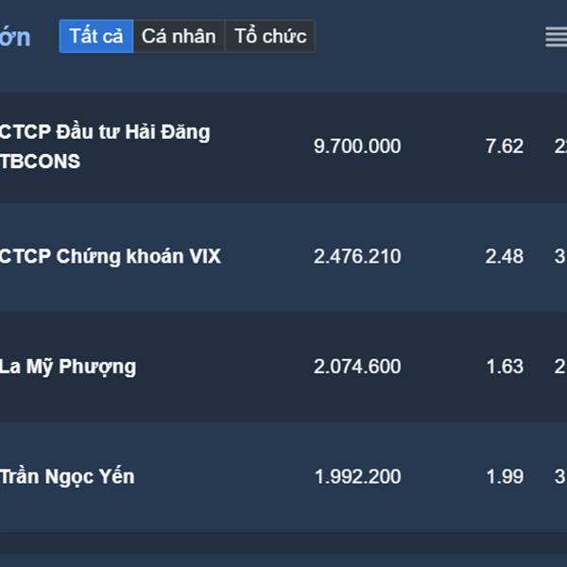Click ownership percentage 2.48
Viewport: 567px width, 567px height.
coord(505,256)
